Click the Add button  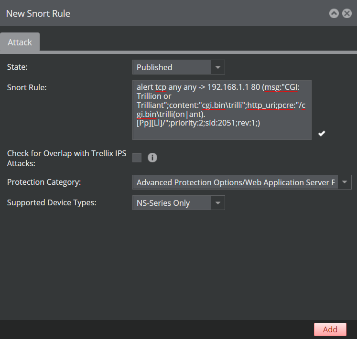(330, 329)
